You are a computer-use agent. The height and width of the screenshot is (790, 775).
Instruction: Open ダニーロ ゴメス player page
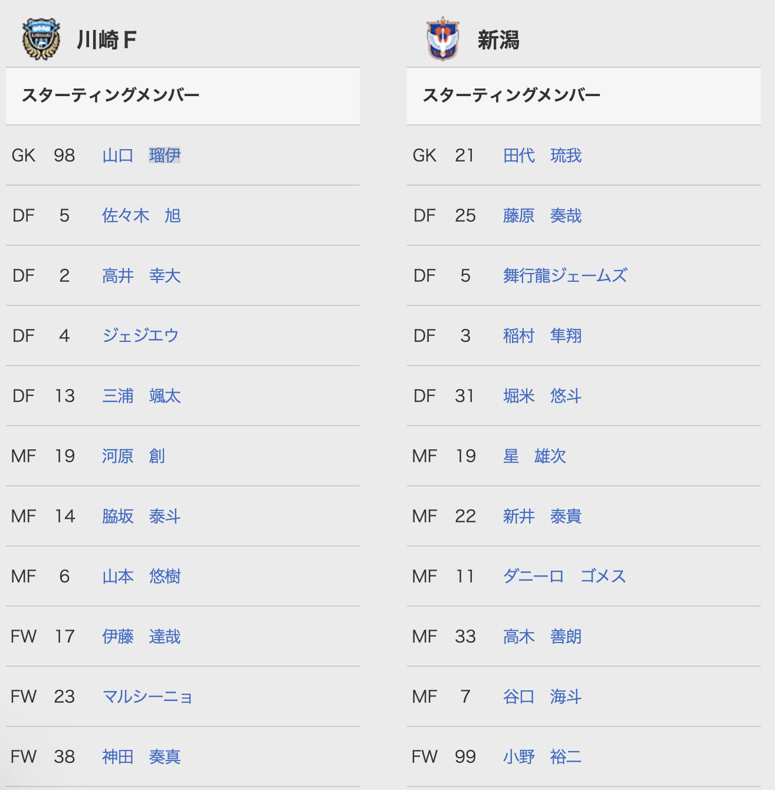[564, 577]
